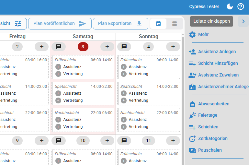Switch to calendar view toggle
Screen dimensions: 249x165
(x=158, y=24)
